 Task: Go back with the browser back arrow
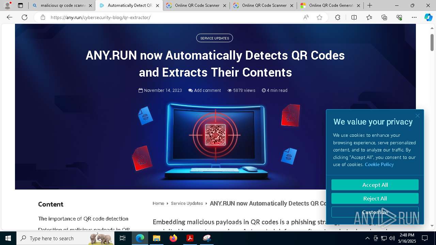click(10, 17)
